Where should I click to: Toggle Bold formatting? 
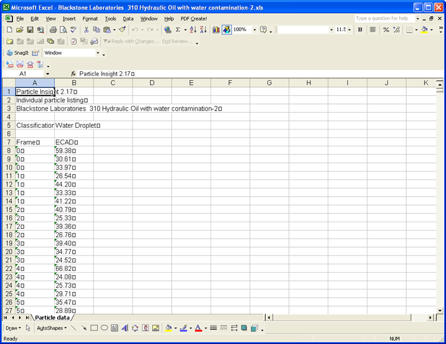point(360,30)
